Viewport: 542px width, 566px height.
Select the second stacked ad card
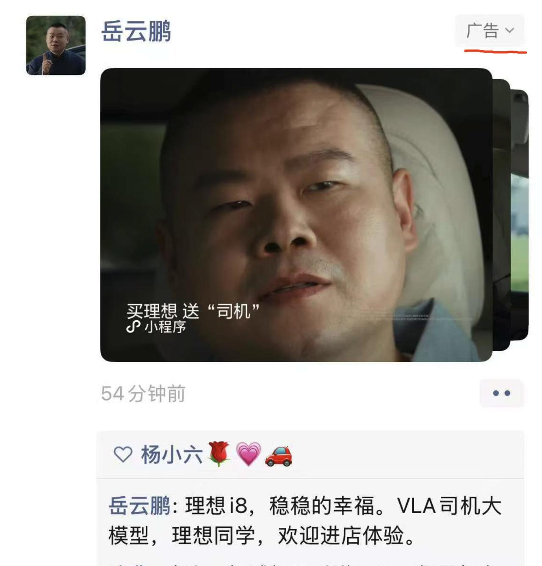[x=501, y=215]
